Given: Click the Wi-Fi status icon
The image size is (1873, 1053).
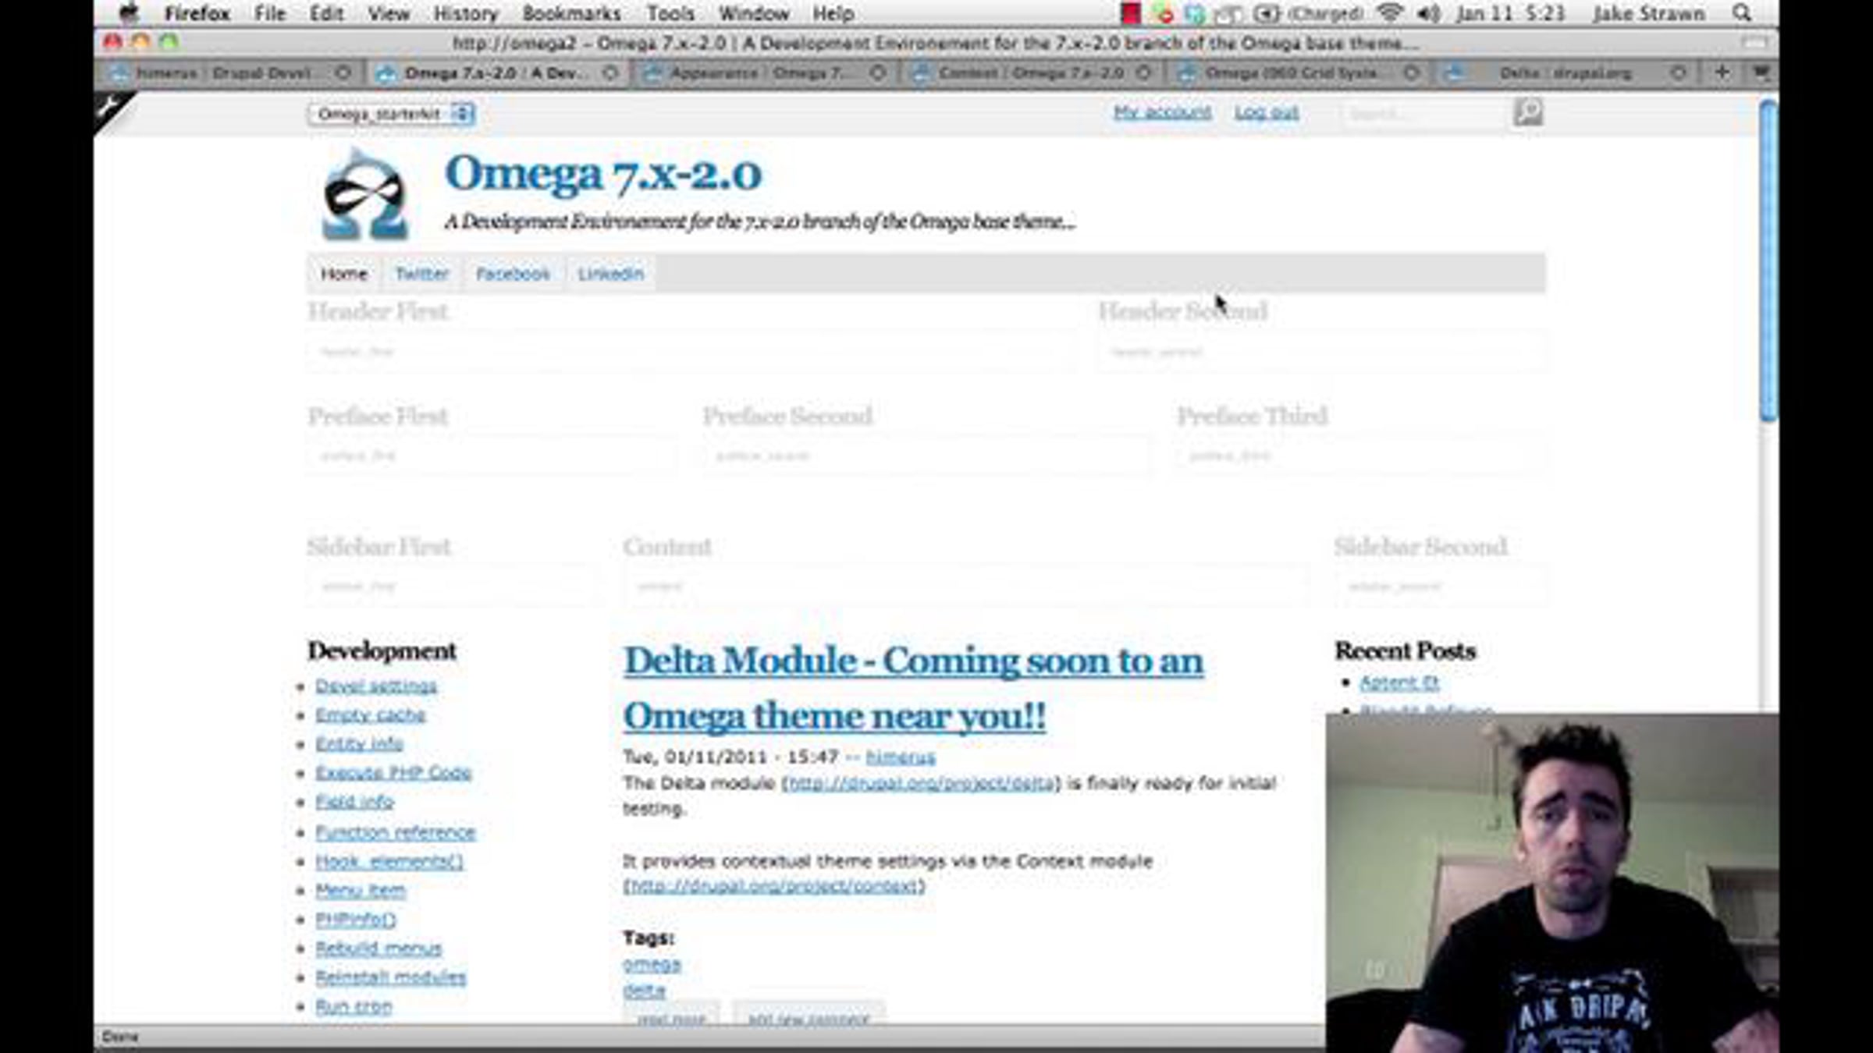Looking at the screenshot, I should pyautogui.click(x=1389, y=13).
